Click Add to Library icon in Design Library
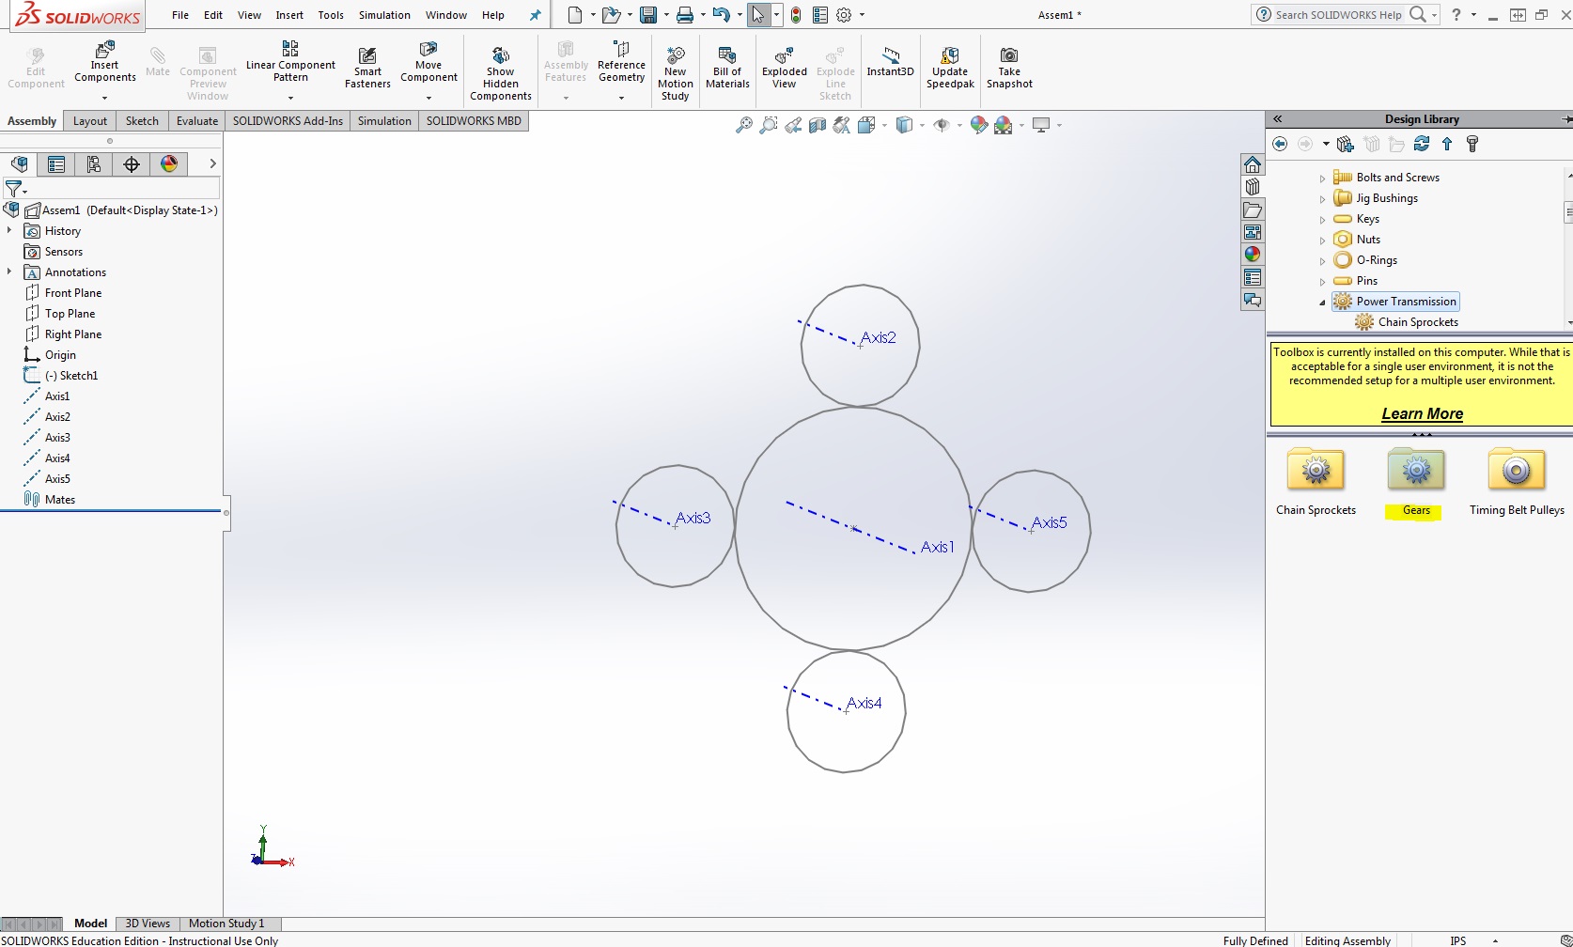Viewport: 1573px width, 947px height. click(1346, 144)
